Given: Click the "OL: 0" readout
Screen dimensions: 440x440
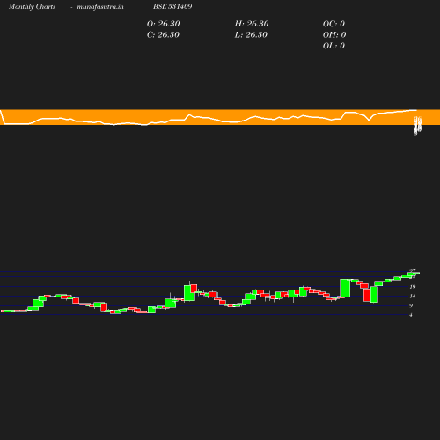Looking at the screenshot, I should [334, 46].
